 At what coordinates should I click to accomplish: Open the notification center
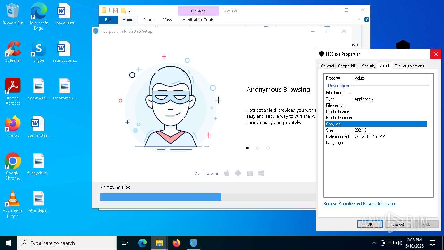click(x=433, y=243)
